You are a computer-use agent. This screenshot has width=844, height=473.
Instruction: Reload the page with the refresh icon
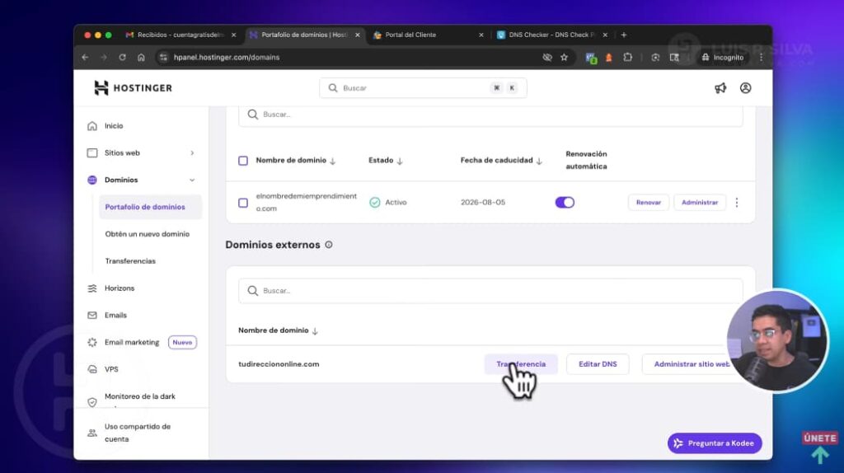[x=122, y=57]
